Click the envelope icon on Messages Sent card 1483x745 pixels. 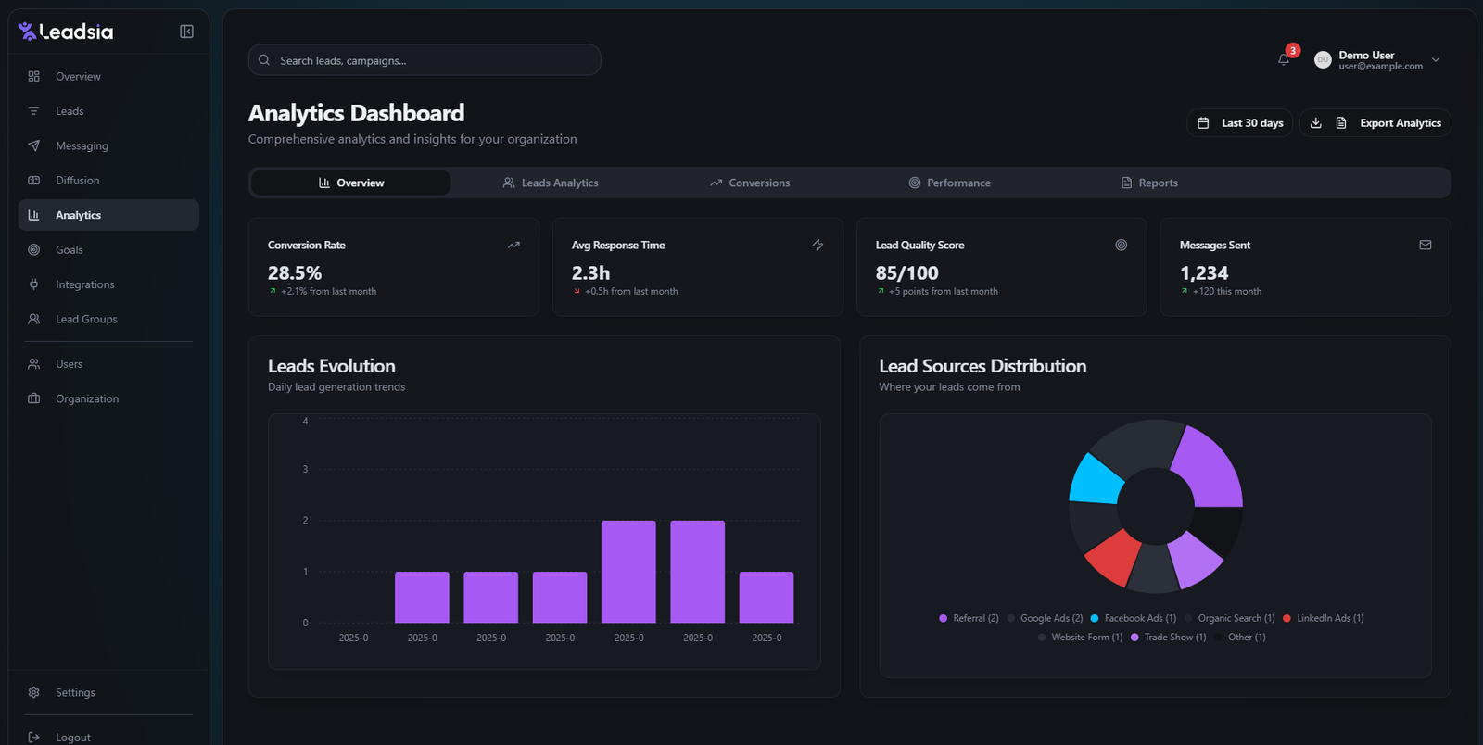[1425, 245]
